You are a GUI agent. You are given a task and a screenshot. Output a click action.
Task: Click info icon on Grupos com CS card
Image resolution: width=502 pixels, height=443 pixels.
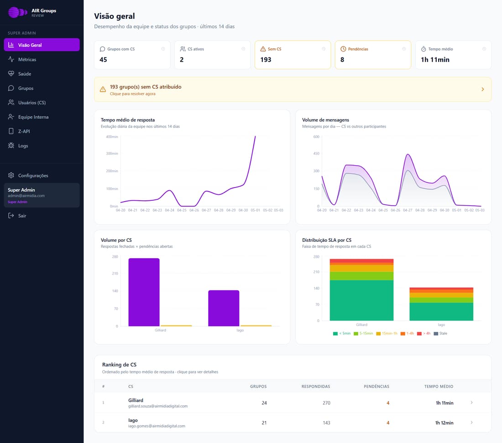163,49
